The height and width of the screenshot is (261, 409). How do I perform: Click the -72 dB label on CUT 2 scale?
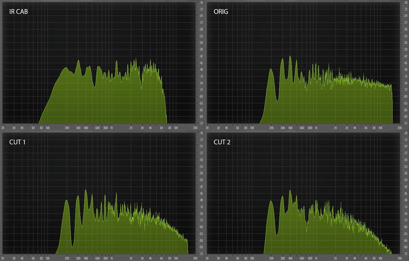click(x=406, y=253)
